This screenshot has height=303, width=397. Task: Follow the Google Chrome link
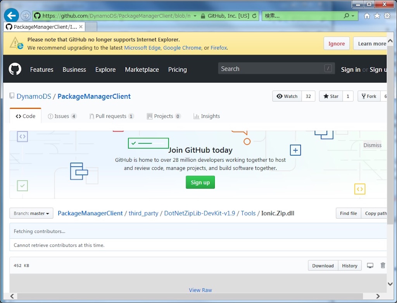[182, 48]
